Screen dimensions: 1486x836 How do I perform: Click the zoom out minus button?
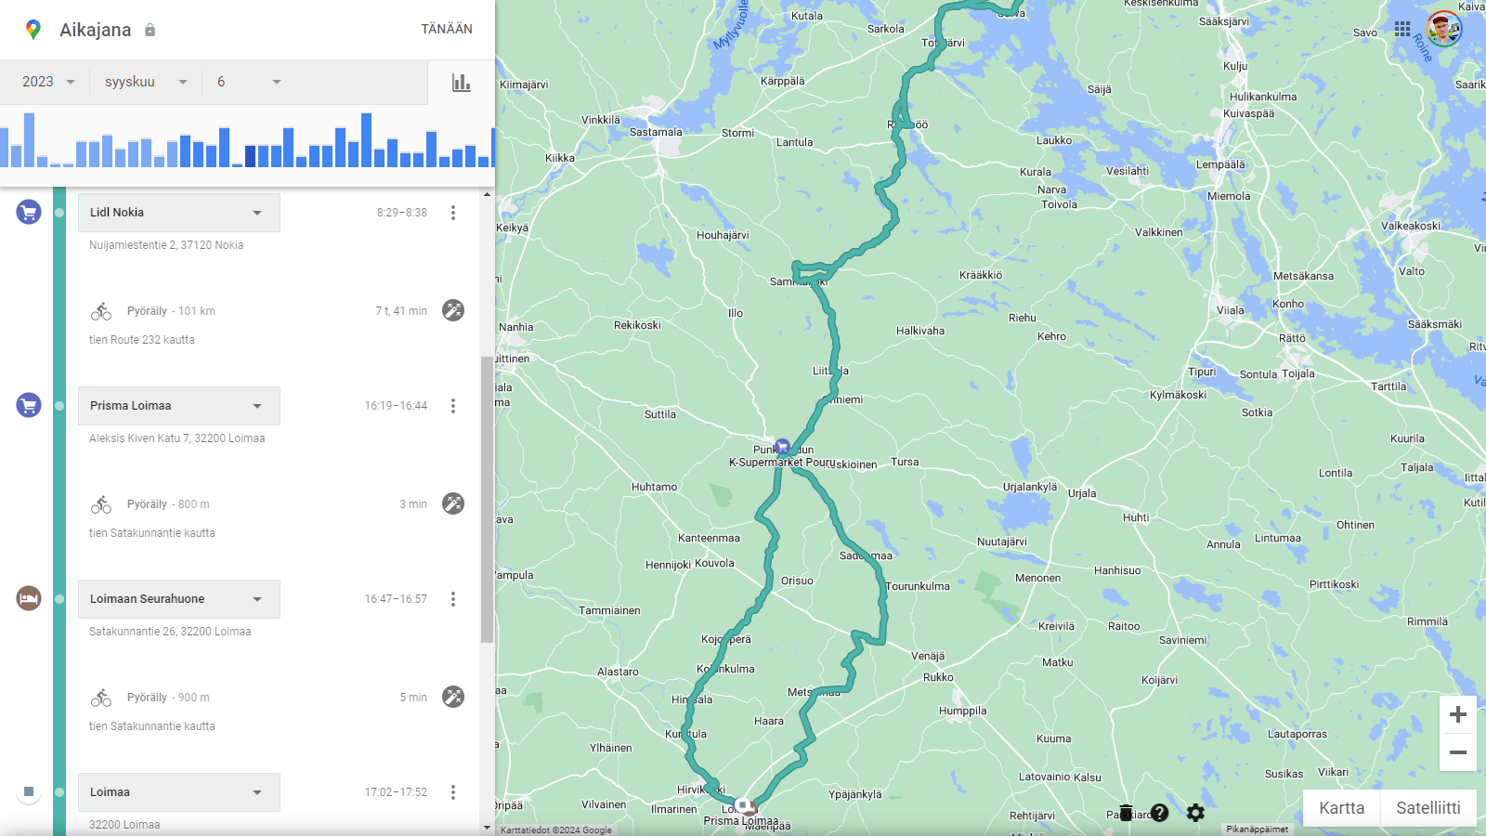[x=1457, y=752]
